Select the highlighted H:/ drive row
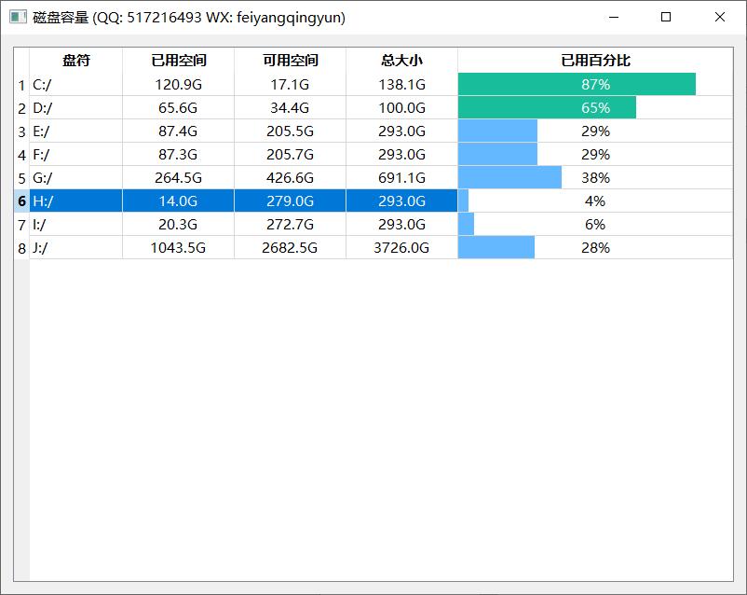 coord(76,201)
